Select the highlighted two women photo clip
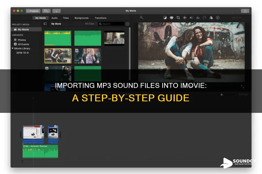Image resolution: width=262 pixels, height=174 pixels. pos(58,56)
